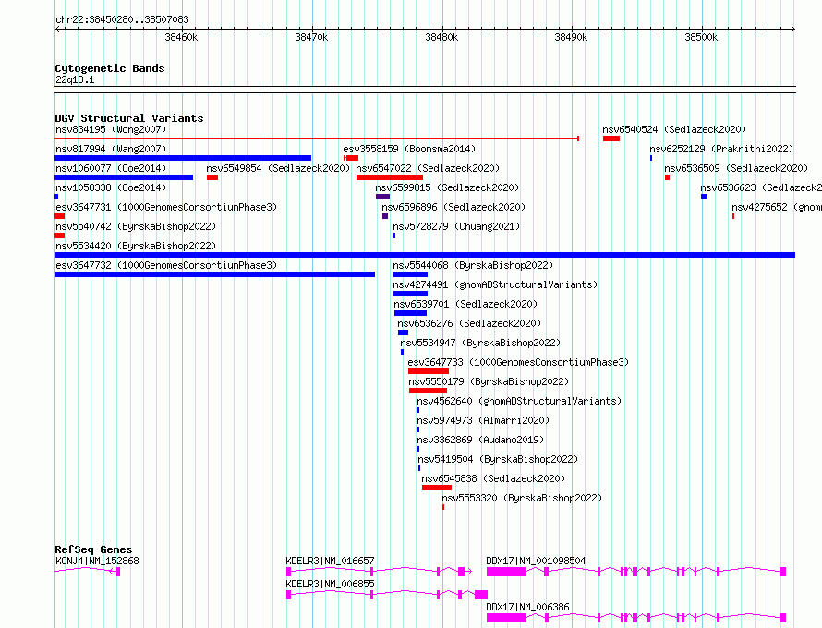Image resolution: width=822 pixels, height=628 pixels.
Task: Click the esv3647731 (1000GenomesConsortiumPhase3) label
Action: coord(166,207)
